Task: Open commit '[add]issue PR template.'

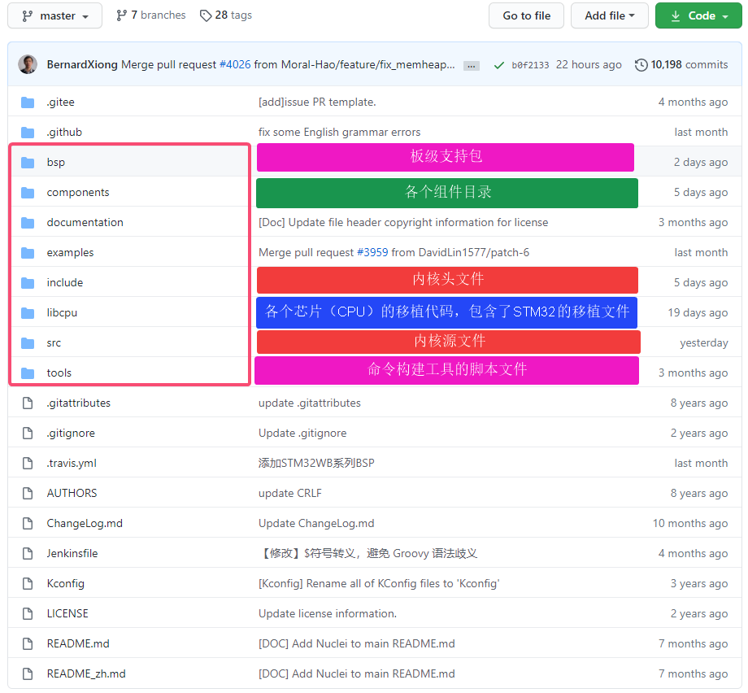Action: click(x=317, y=102)
